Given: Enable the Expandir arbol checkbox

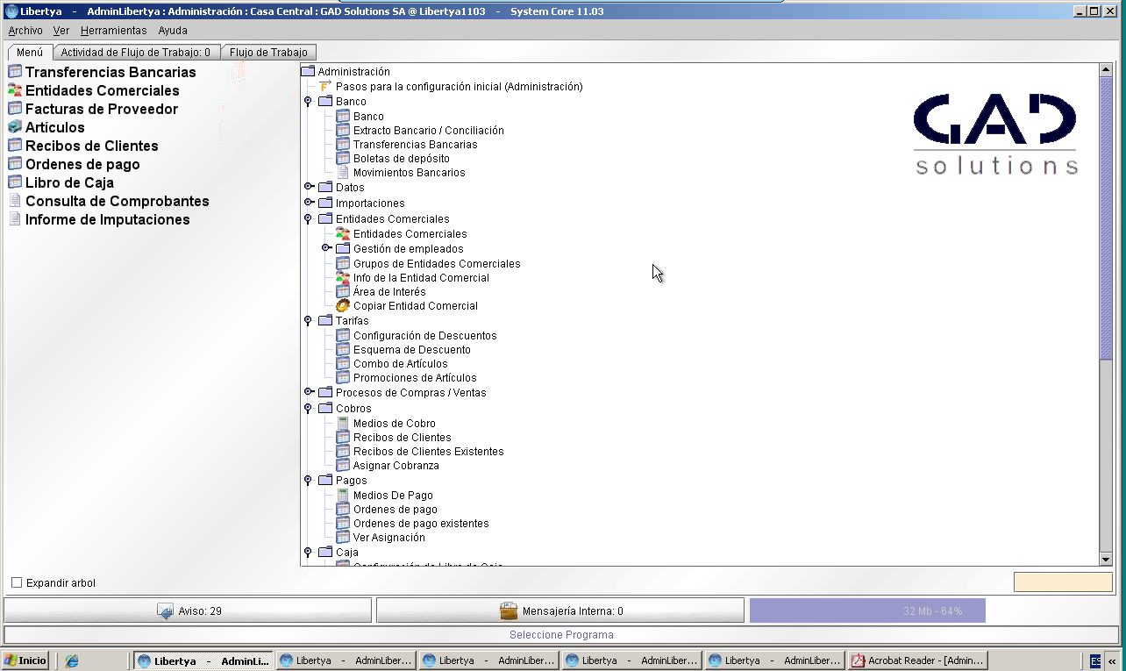Looking at the screenshot, I should pos(17,583).
